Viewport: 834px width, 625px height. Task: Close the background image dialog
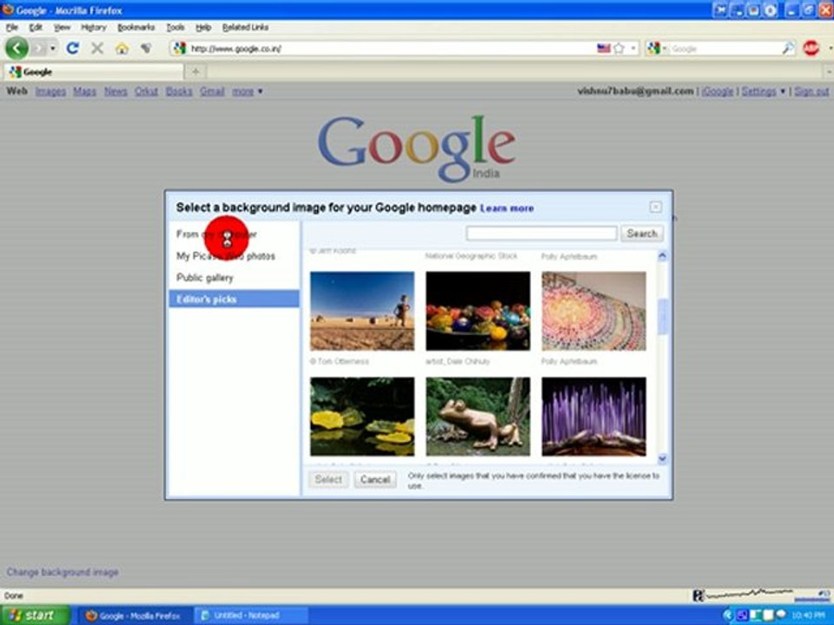click(x=656, y=207)
